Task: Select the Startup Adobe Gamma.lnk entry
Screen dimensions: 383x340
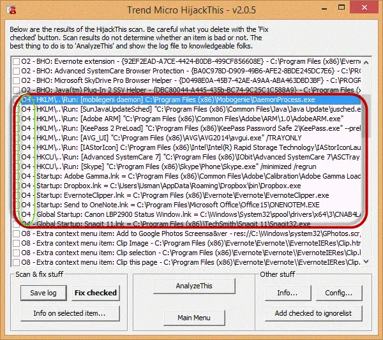Action: pos(190,176)
